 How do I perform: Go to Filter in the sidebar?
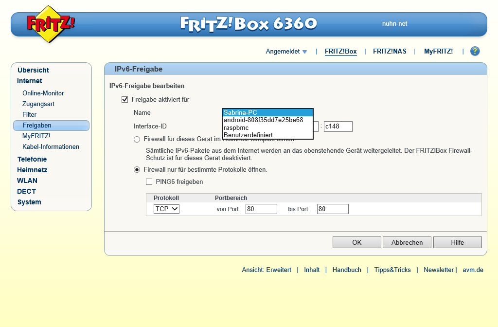tap(29, 114)
